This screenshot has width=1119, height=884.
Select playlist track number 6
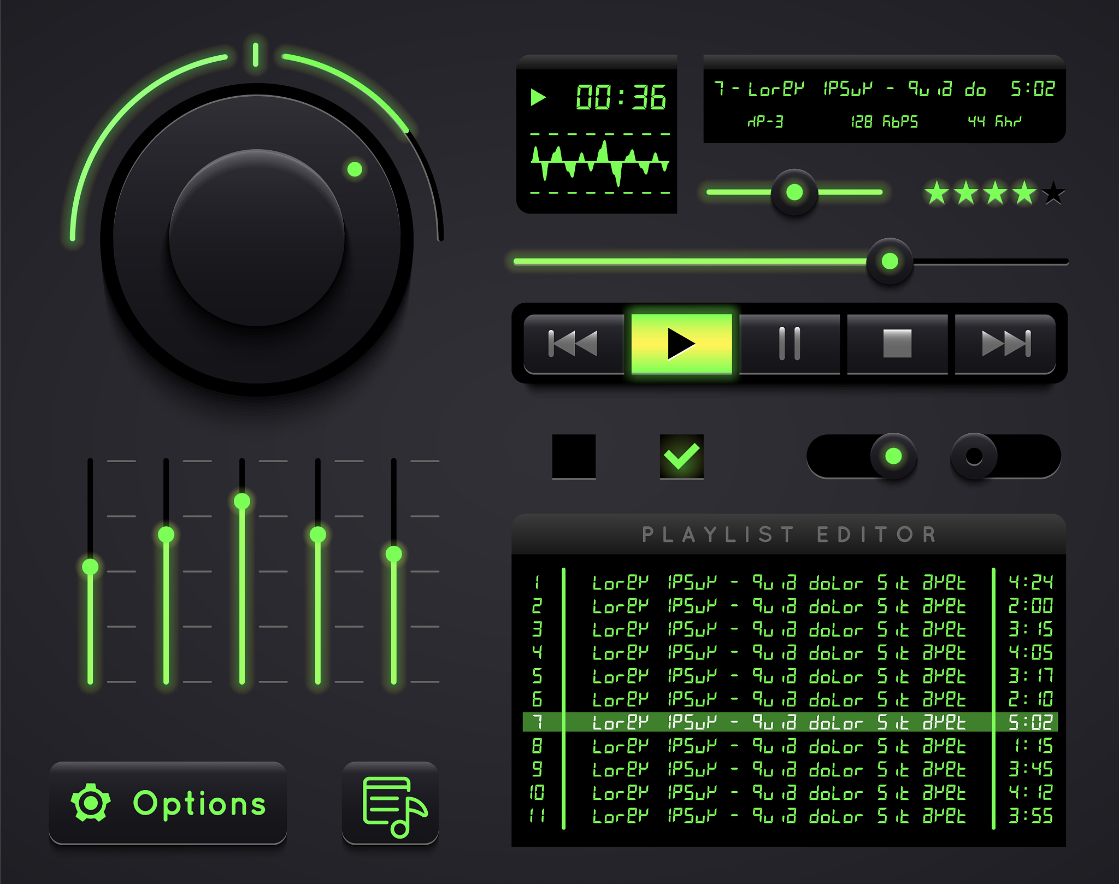tap(791, 699)
